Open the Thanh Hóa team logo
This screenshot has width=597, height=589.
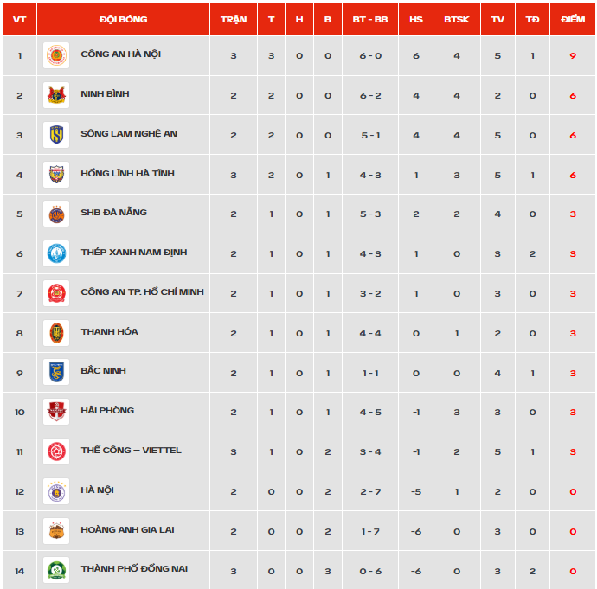[56, 333]
